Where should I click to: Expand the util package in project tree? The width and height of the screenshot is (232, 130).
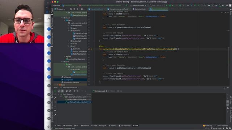point(69,46)
